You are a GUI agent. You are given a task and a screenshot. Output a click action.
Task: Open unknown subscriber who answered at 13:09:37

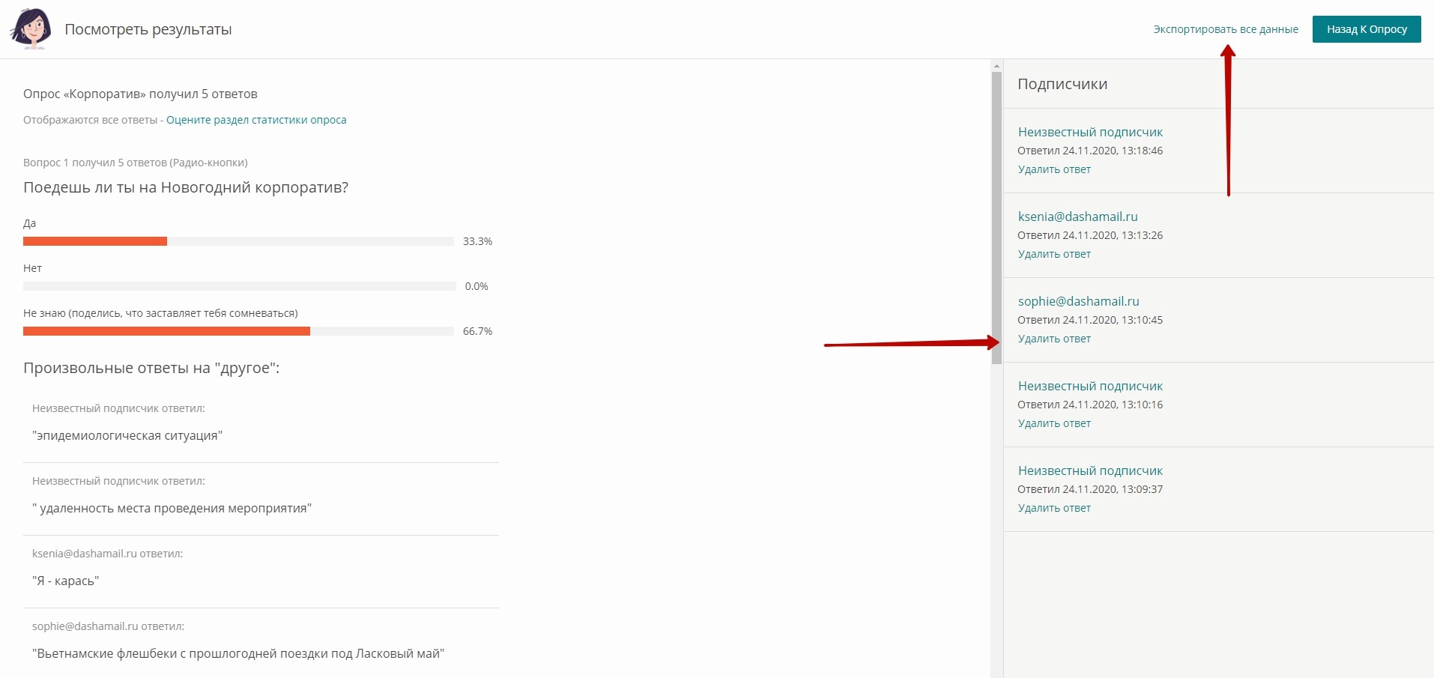(x=1089, y=470)
